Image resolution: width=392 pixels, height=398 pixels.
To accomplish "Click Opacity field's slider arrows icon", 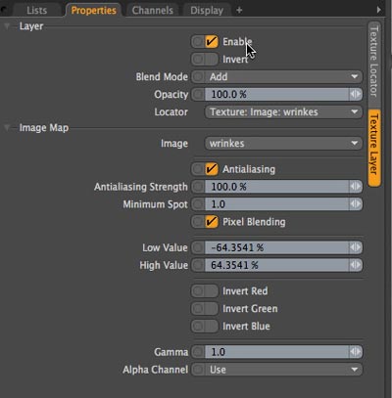I will pyautogui.click(x=356, y=95).
